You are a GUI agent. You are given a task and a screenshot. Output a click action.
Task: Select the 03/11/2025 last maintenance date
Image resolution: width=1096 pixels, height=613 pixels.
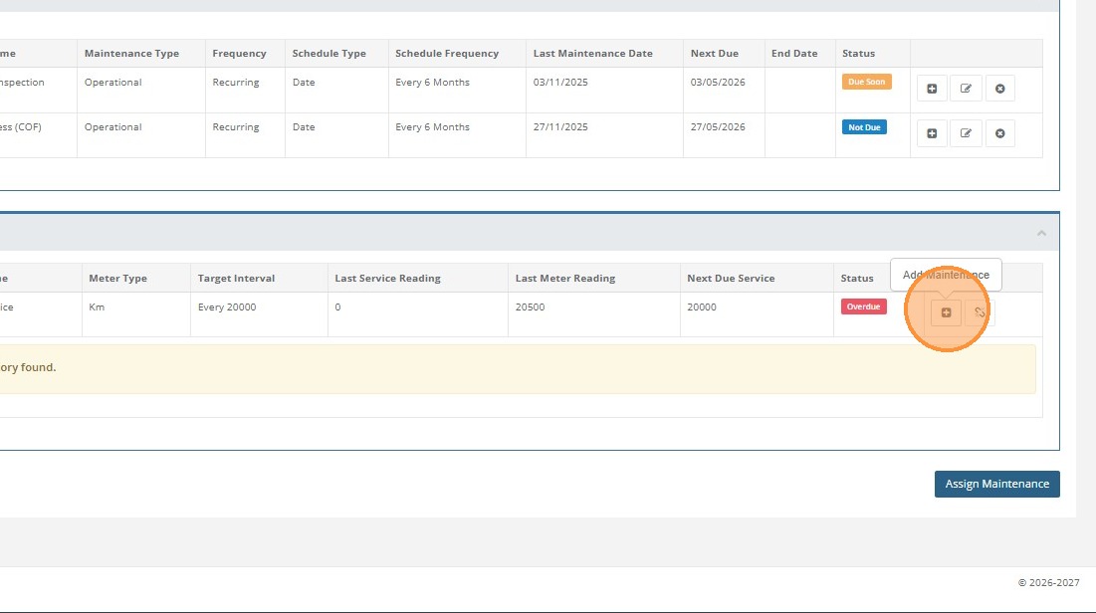click(559, 83)
